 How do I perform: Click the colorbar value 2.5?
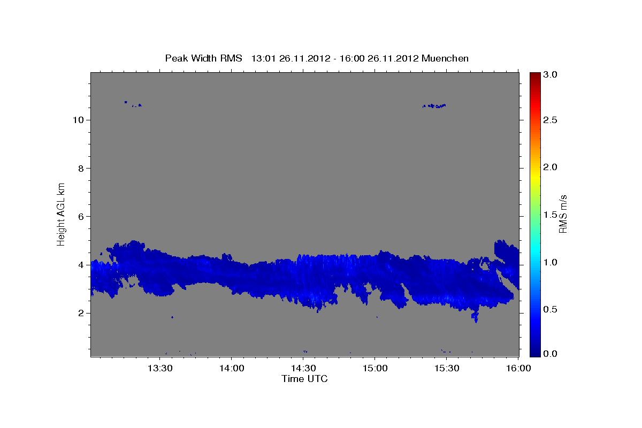550,120
